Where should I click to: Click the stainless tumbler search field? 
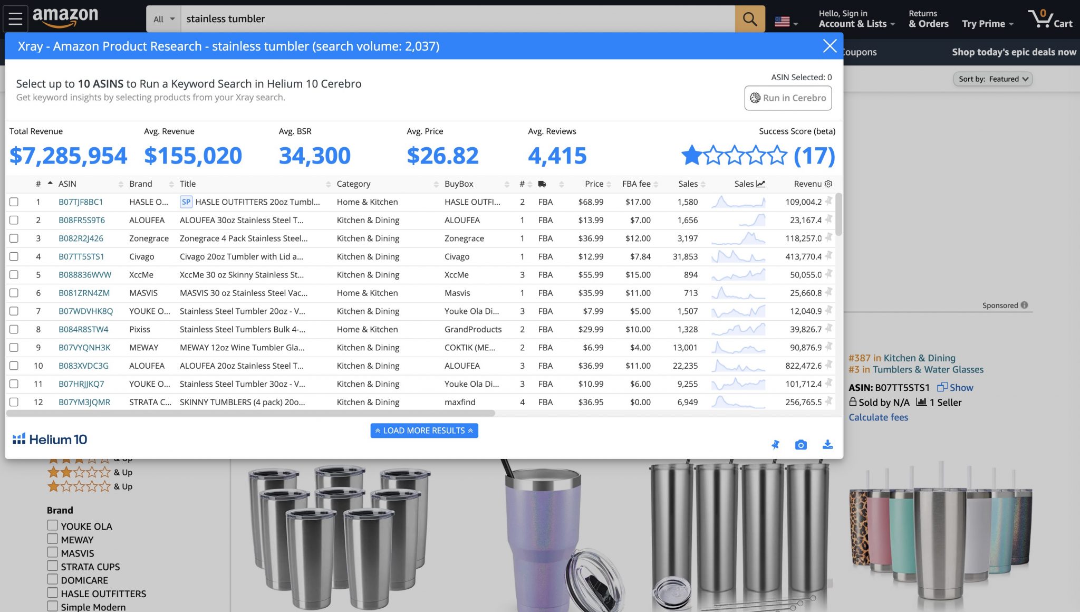[x=458, y=19]
